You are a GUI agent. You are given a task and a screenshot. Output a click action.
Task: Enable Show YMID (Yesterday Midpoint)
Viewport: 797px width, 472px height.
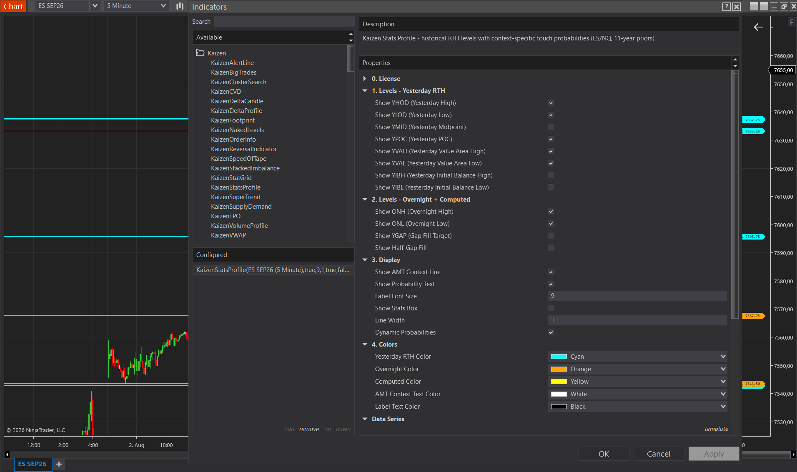point(551,127)
